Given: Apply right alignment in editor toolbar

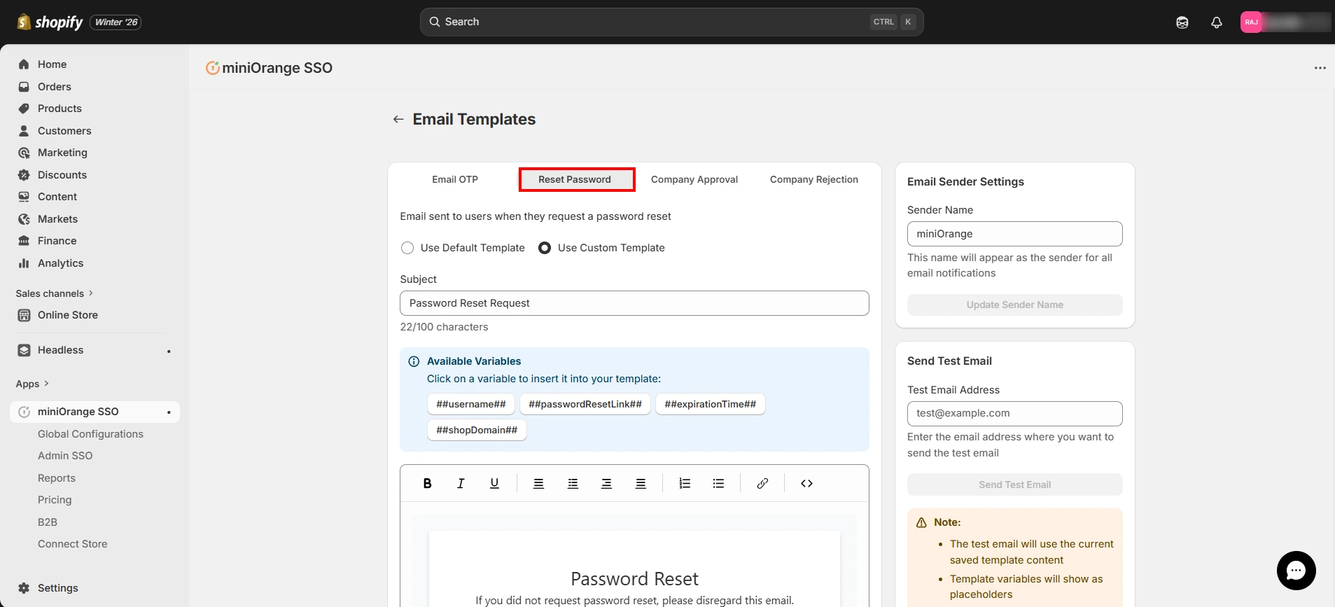Looking at the screenshot, I should click(606, 483).
